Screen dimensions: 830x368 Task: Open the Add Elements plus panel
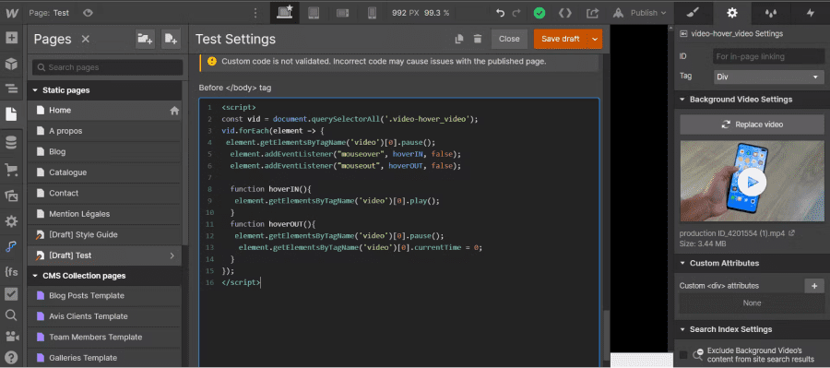point(11,38)
